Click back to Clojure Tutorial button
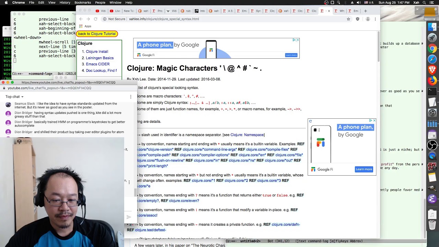 (x=97, y=34)
